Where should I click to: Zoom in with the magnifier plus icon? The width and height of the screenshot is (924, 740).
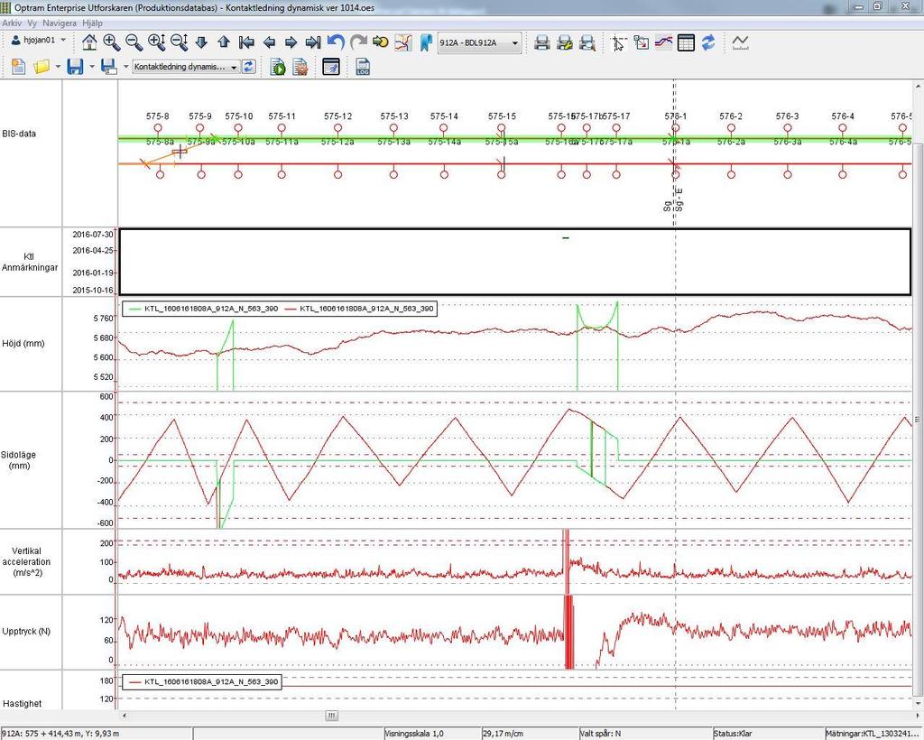(x=111, y=42)
